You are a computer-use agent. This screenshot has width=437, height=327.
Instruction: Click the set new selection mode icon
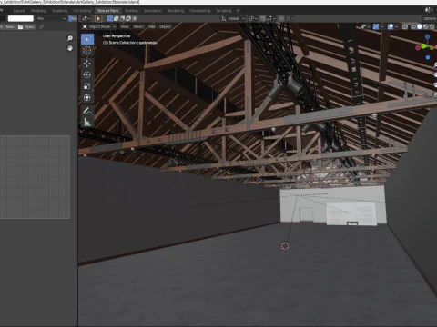(x=110, y=19)
